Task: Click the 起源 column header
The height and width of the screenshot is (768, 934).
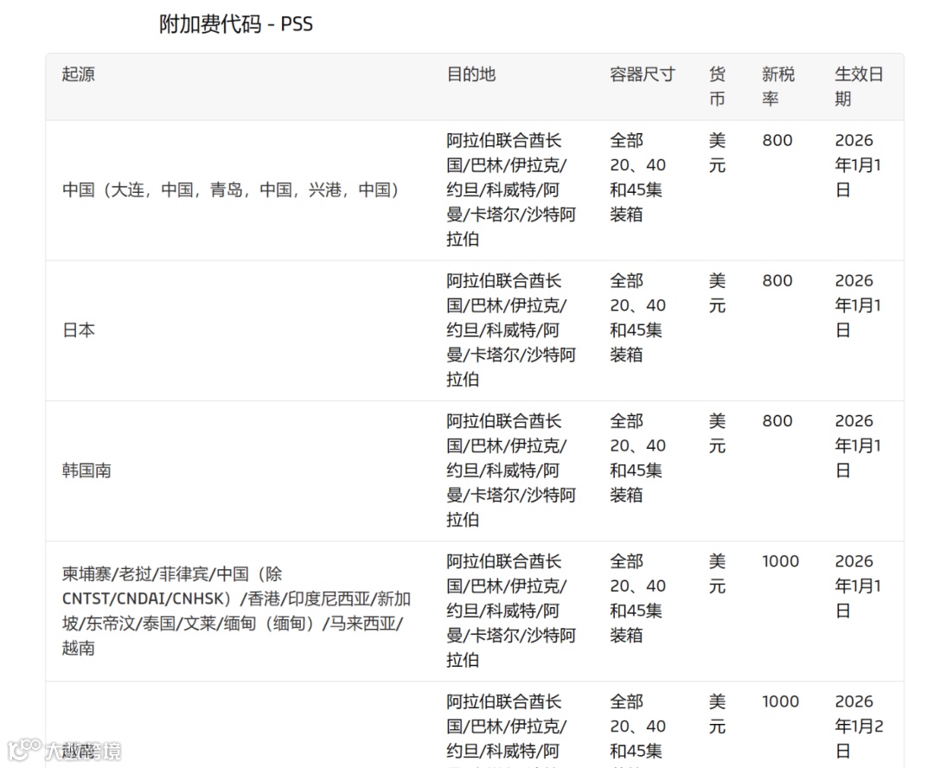Action: tap(79, 74)
